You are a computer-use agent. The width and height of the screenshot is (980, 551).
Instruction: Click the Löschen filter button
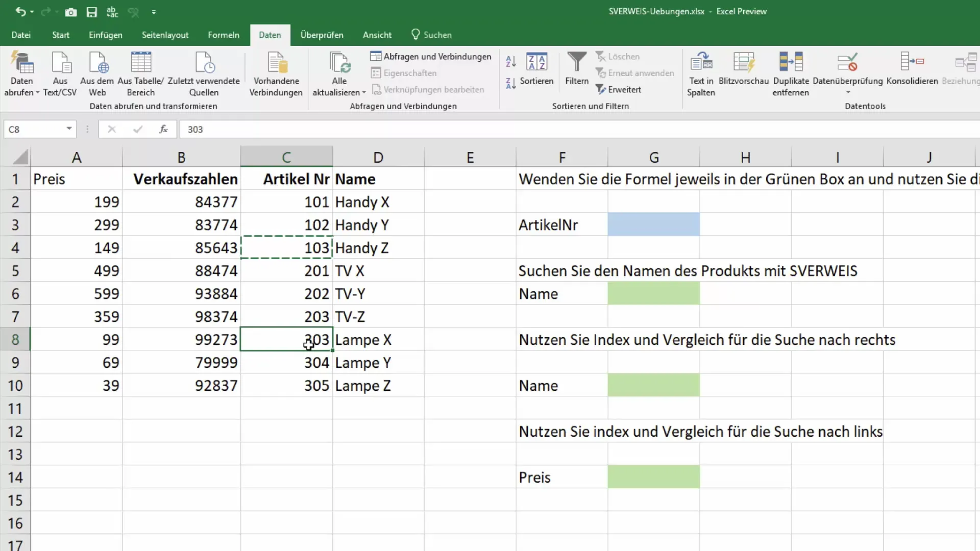pos(618,56)
